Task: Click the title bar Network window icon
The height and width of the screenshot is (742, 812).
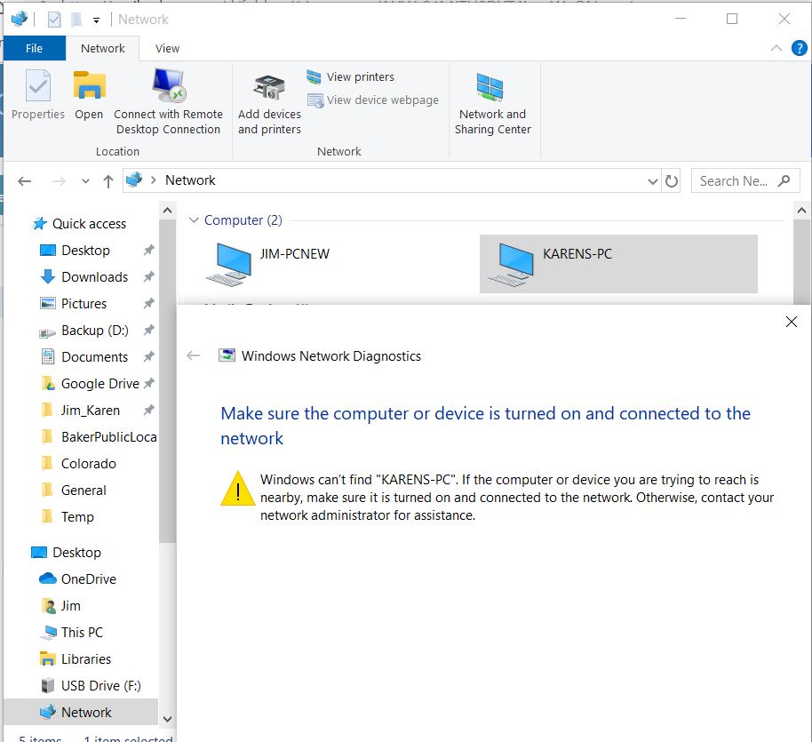Action: (x=20, y=20)
